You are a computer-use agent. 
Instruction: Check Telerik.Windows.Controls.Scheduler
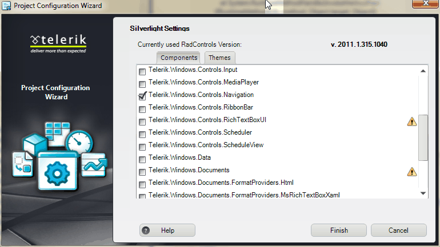coord(142,134)
